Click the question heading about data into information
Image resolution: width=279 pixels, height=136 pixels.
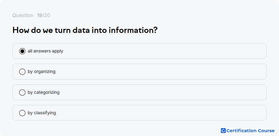click(85, 30)
